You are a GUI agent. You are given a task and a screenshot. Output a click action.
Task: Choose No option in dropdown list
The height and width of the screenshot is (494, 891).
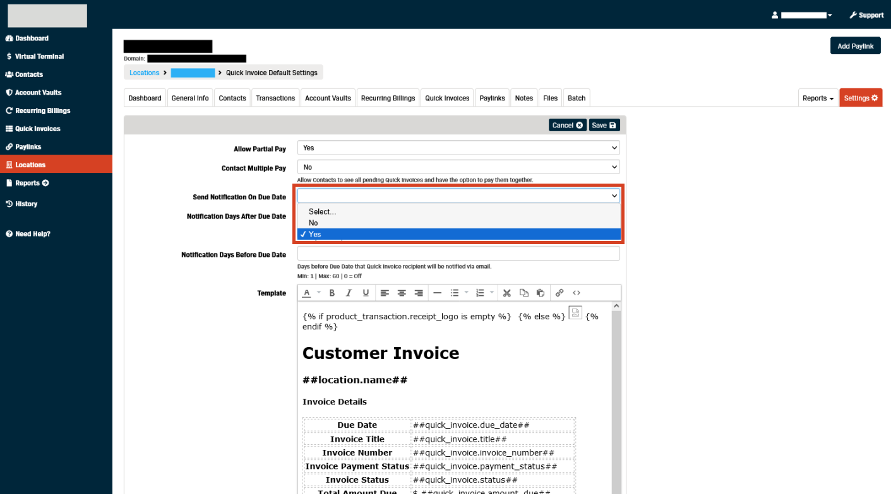(x=459, y=223)
